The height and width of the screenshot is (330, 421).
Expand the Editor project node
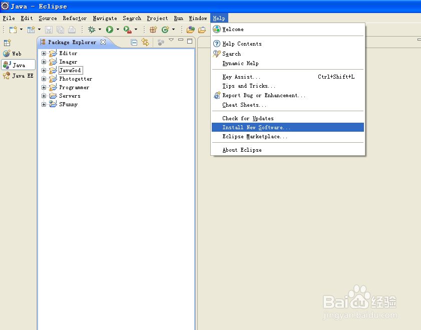[44, 53]
